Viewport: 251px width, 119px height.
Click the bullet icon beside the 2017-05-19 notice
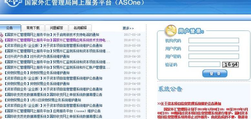coord(1,35)
